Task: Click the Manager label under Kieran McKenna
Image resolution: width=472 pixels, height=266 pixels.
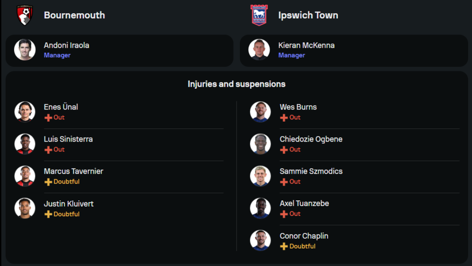Action: click(292, 55)
